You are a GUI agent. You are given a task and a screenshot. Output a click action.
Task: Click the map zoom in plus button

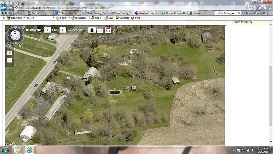point(10,53)
